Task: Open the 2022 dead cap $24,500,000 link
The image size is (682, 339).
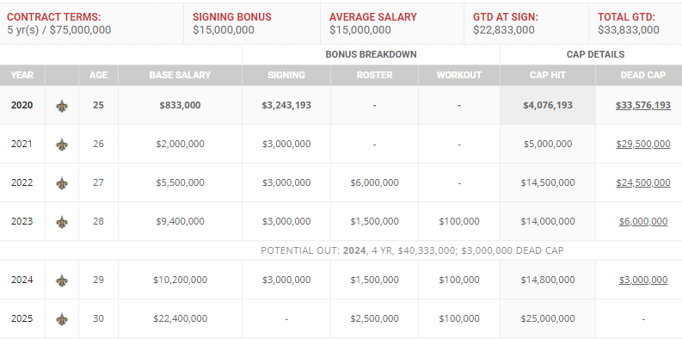Action: pos(642,182)
